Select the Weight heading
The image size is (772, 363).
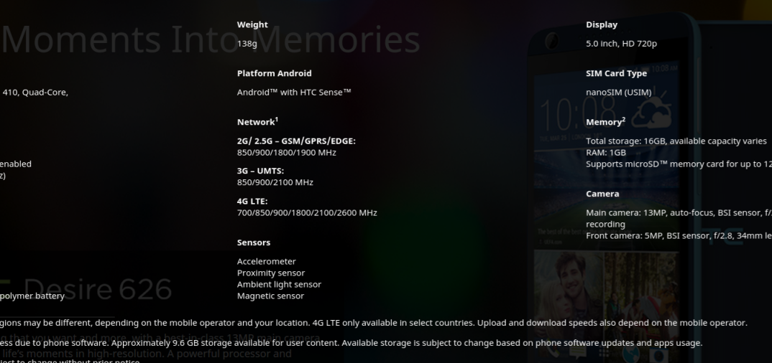[x=252, y=24]
